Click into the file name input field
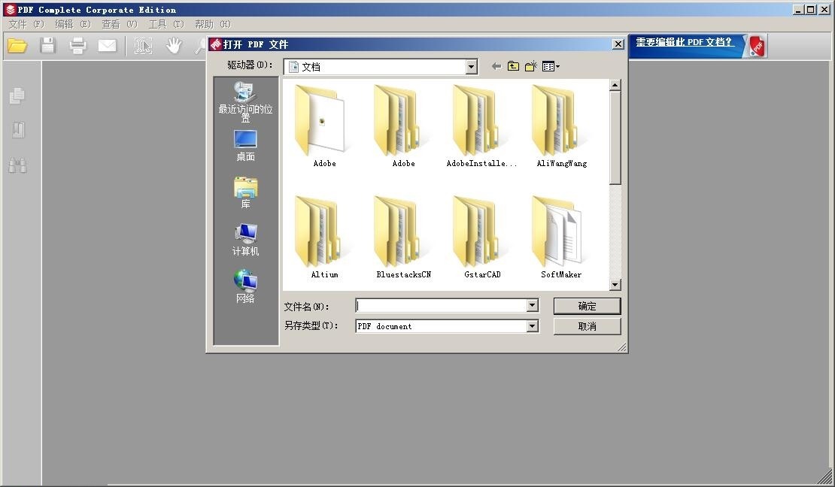Image resolution: width=835 pixels, height=487 pixels. [442, 306]
